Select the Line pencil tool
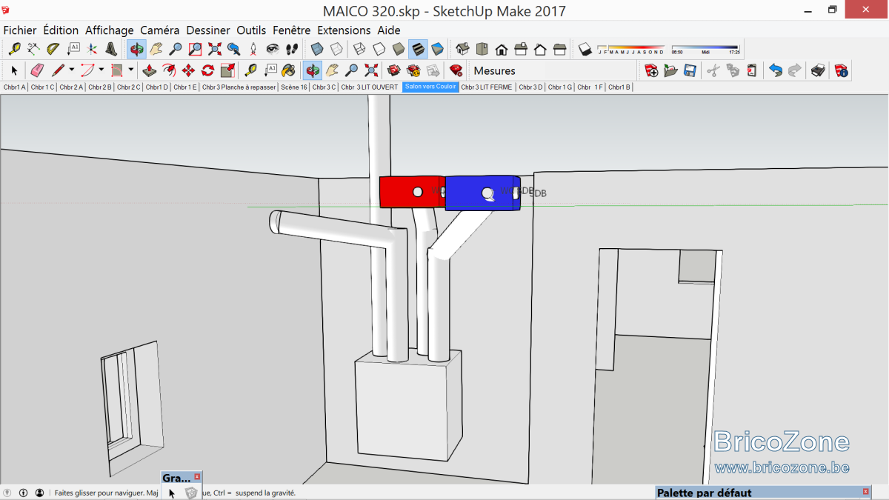 58,70
